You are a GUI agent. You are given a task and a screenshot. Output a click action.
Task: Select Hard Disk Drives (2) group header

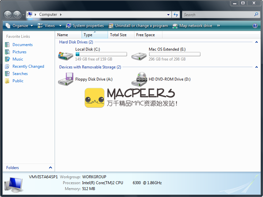76,42
